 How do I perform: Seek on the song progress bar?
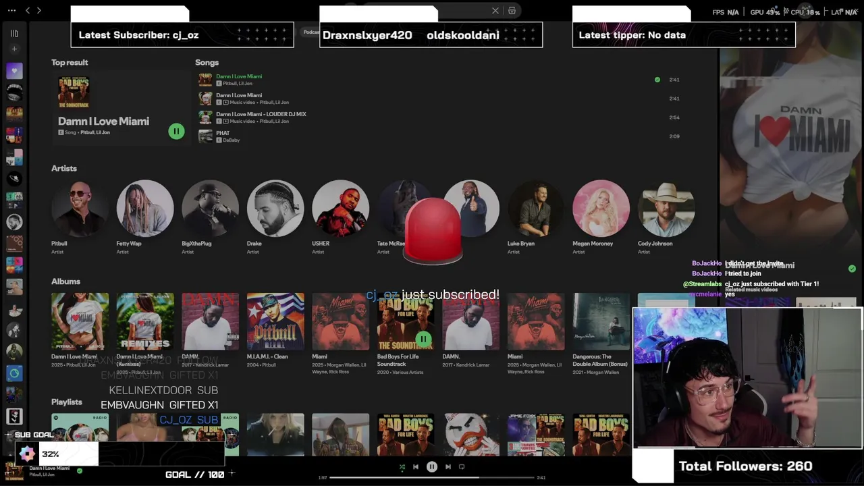pyautogui.click(x=432, y=477)
